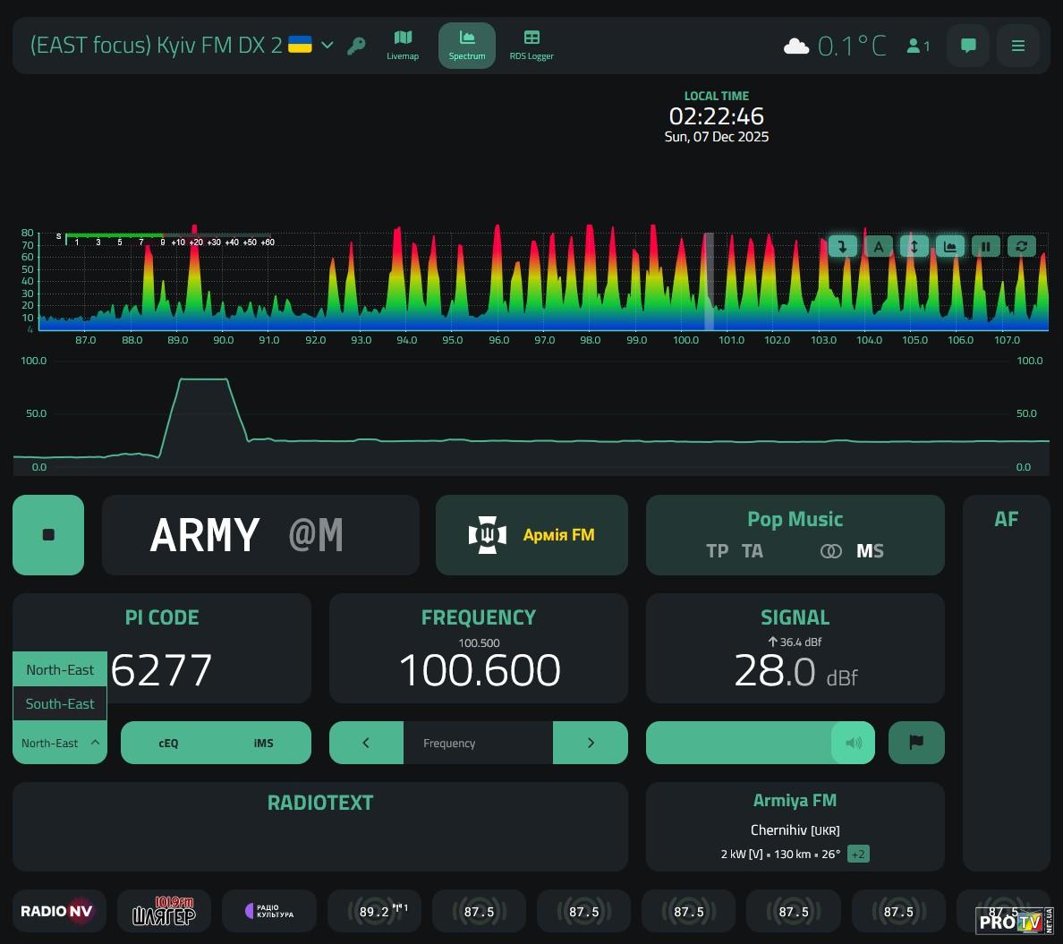The image size is (1063, 944).
Task: Expand the server selector chevron in header
Action: click(327, 45)
